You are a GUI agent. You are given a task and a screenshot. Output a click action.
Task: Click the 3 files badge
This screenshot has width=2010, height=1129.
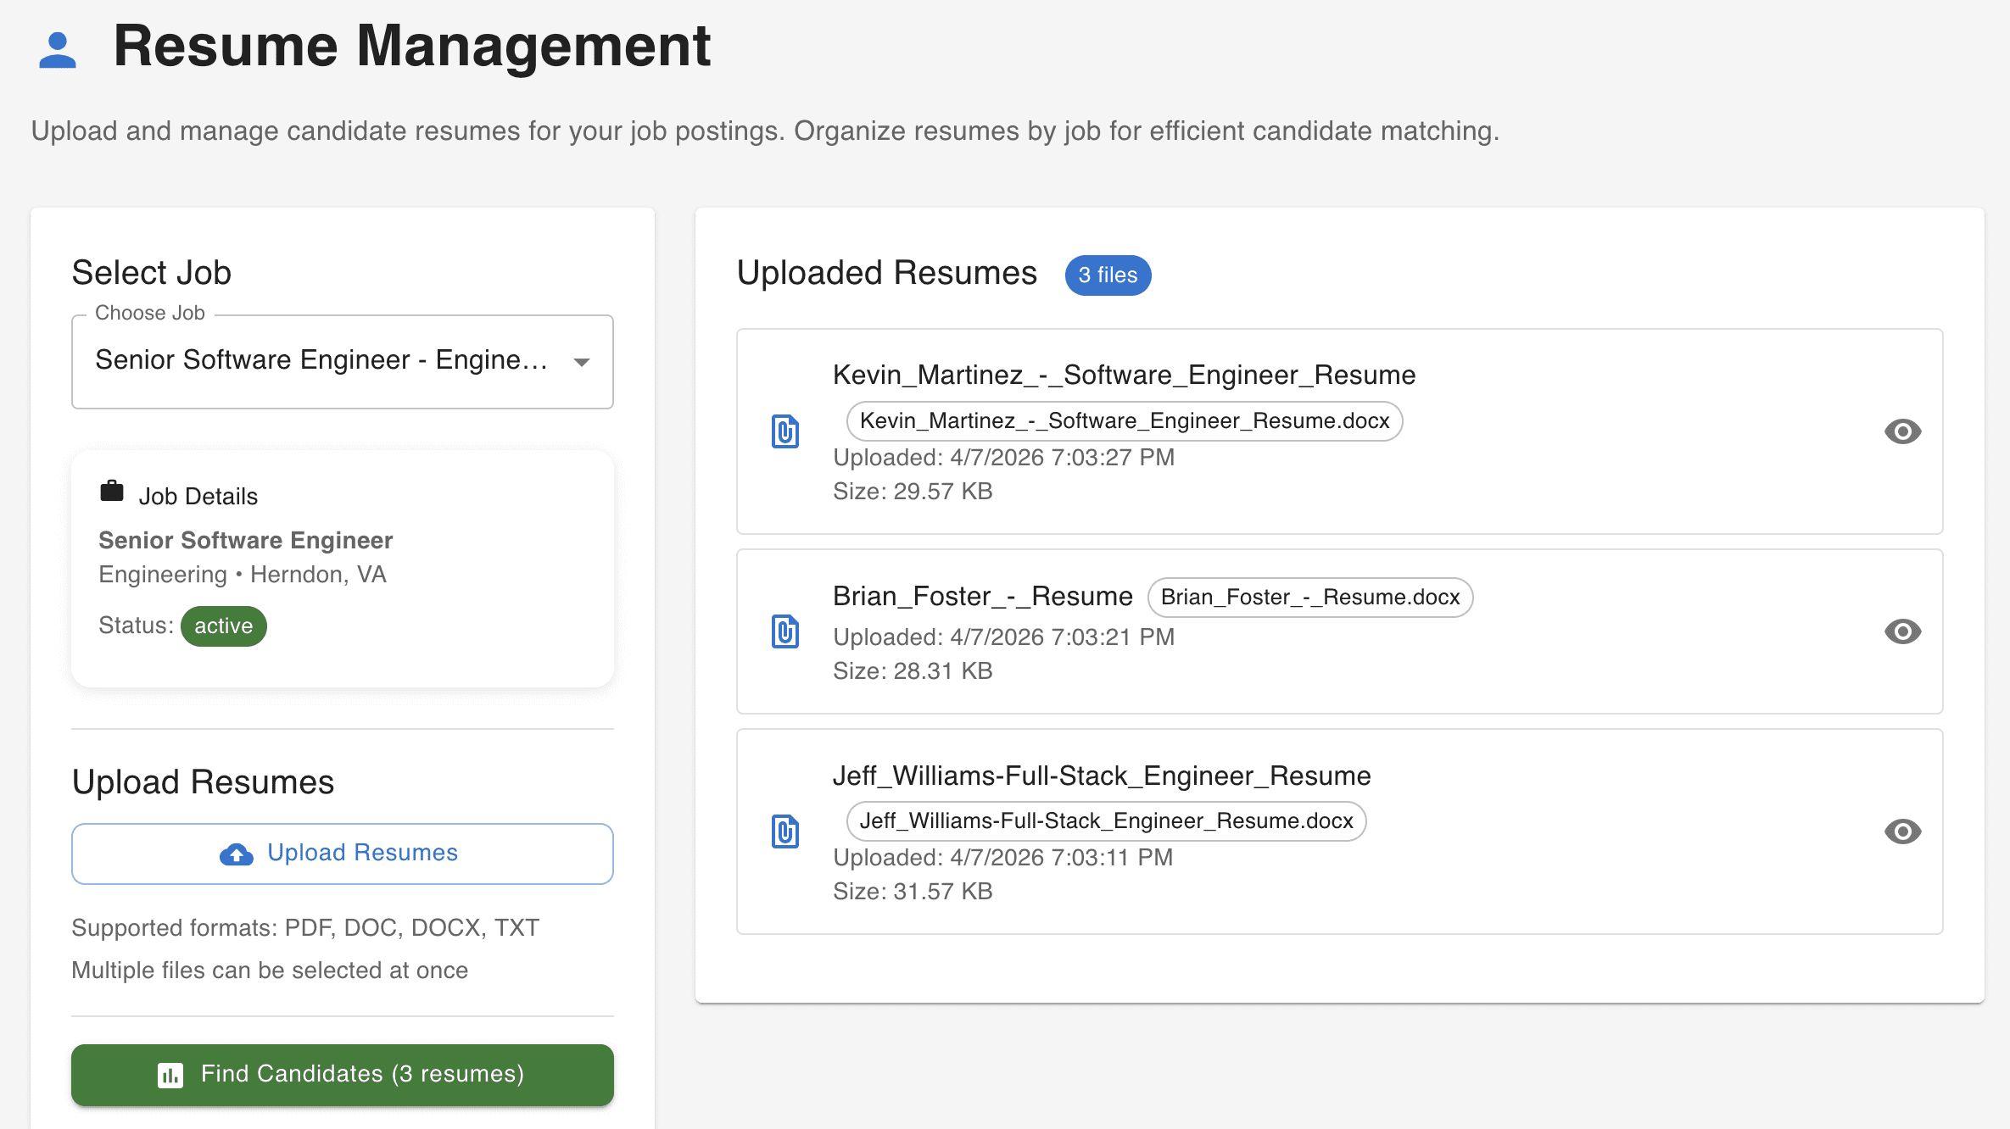click(1108, 275)
